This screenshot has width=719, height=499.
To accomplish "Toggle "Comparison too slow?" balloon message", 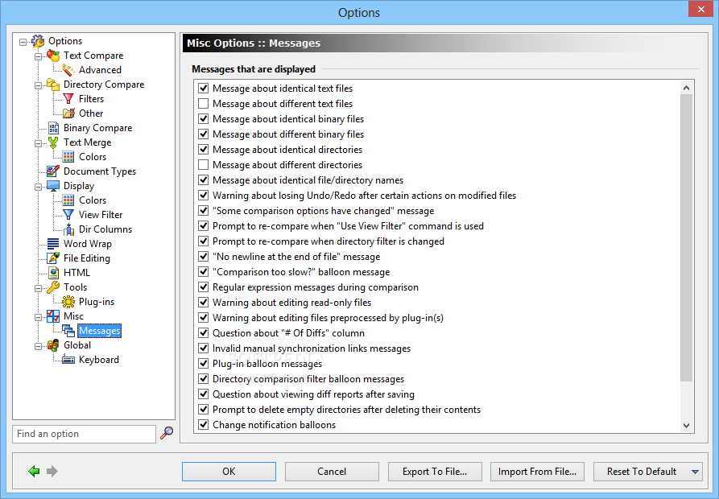I will 203,272.
